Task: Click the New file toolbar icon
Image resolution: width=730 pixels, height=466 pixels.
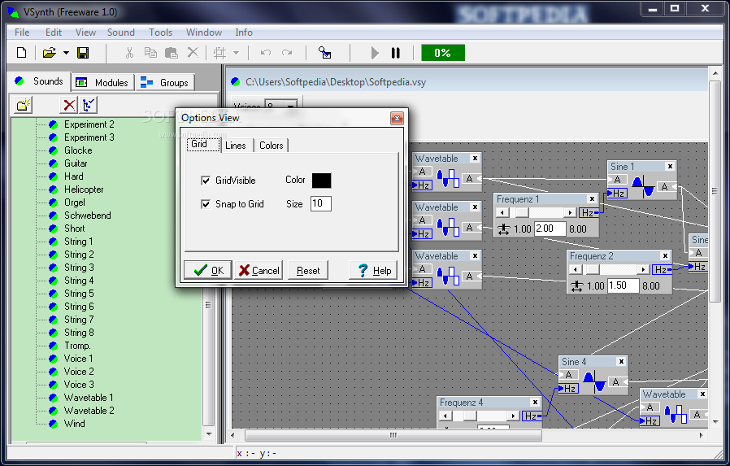Action: click(x=21, y=53)
